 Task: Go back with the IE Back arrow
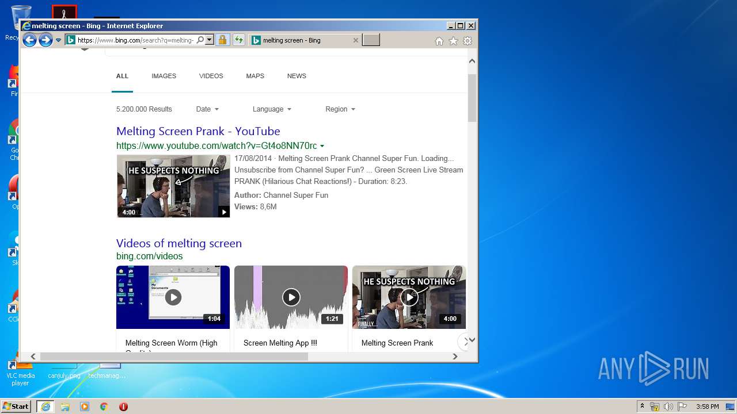pos(29,40)
